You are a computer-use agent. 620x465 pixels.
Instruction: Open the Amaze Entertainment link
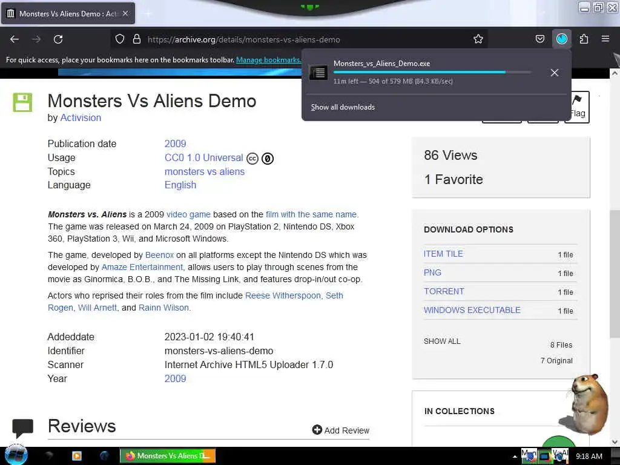(x=142, y=267)
